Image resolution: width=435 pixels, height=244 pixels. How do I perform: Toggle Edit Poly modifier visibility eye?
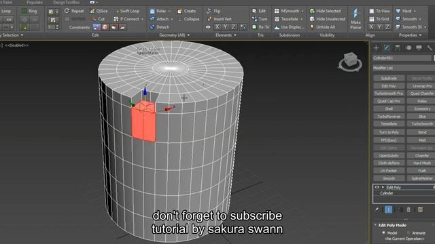tap(377, 187)
